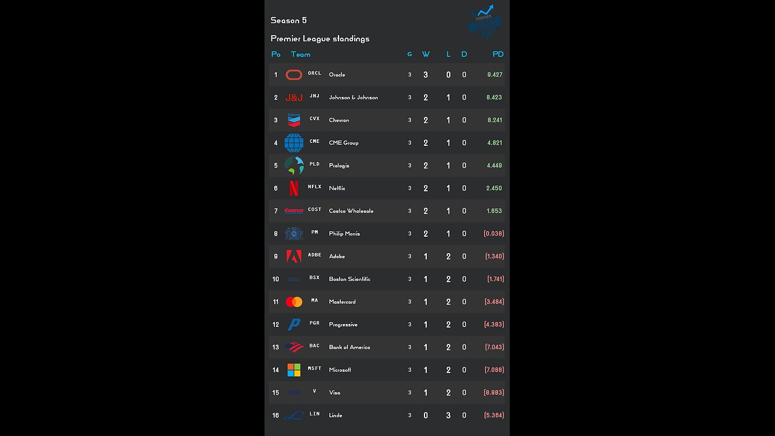
Task: Click the Progressive blue P logo
Action: [x=294, y=325]
